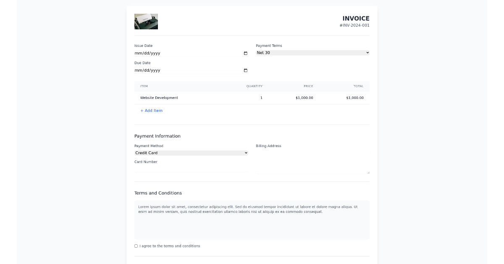The width and height of the screenshot is (504, 264).
Task: Open the Due Date calendar picker icon
Action: (x=245, y=70)
